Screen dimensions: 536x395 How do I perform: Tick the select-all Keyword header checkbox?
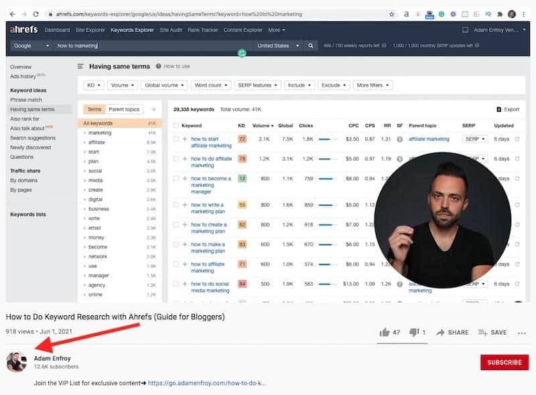click(176, 126)
